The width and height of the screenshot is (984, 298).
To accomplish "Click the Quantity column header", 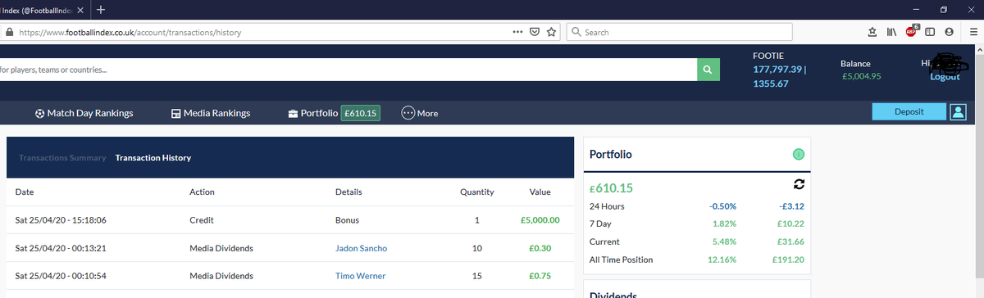I will pyautogui.click(x=477, y=192).
